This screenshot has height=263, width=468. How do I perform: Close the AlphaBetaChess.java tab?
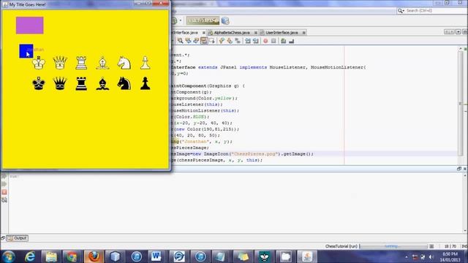coord(256,32)
